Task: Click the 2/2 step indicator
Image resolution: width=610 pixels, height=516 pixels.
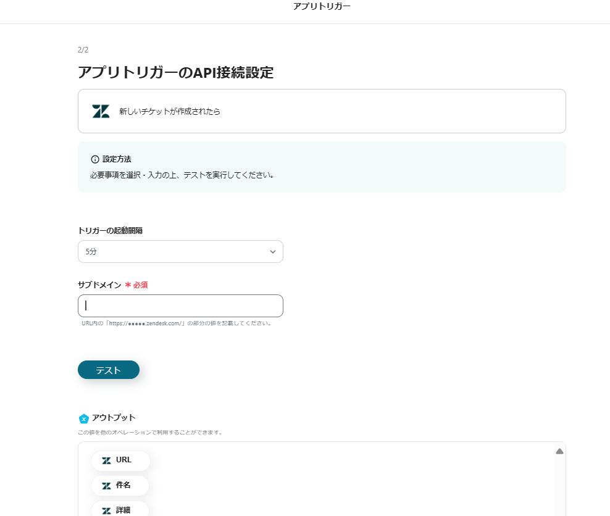Action: (83, 50)
